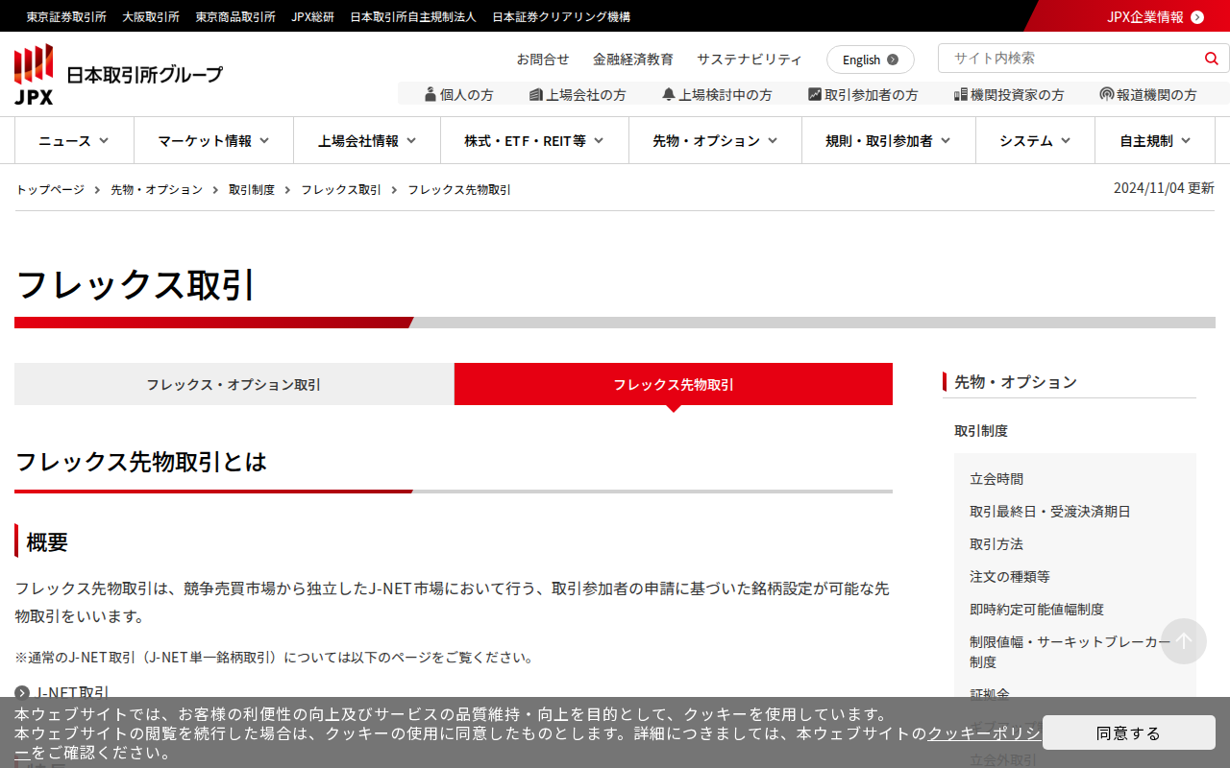
Task: Open sidebar 即時約定可能値幅制度 link
Action: click(1037, 609)
